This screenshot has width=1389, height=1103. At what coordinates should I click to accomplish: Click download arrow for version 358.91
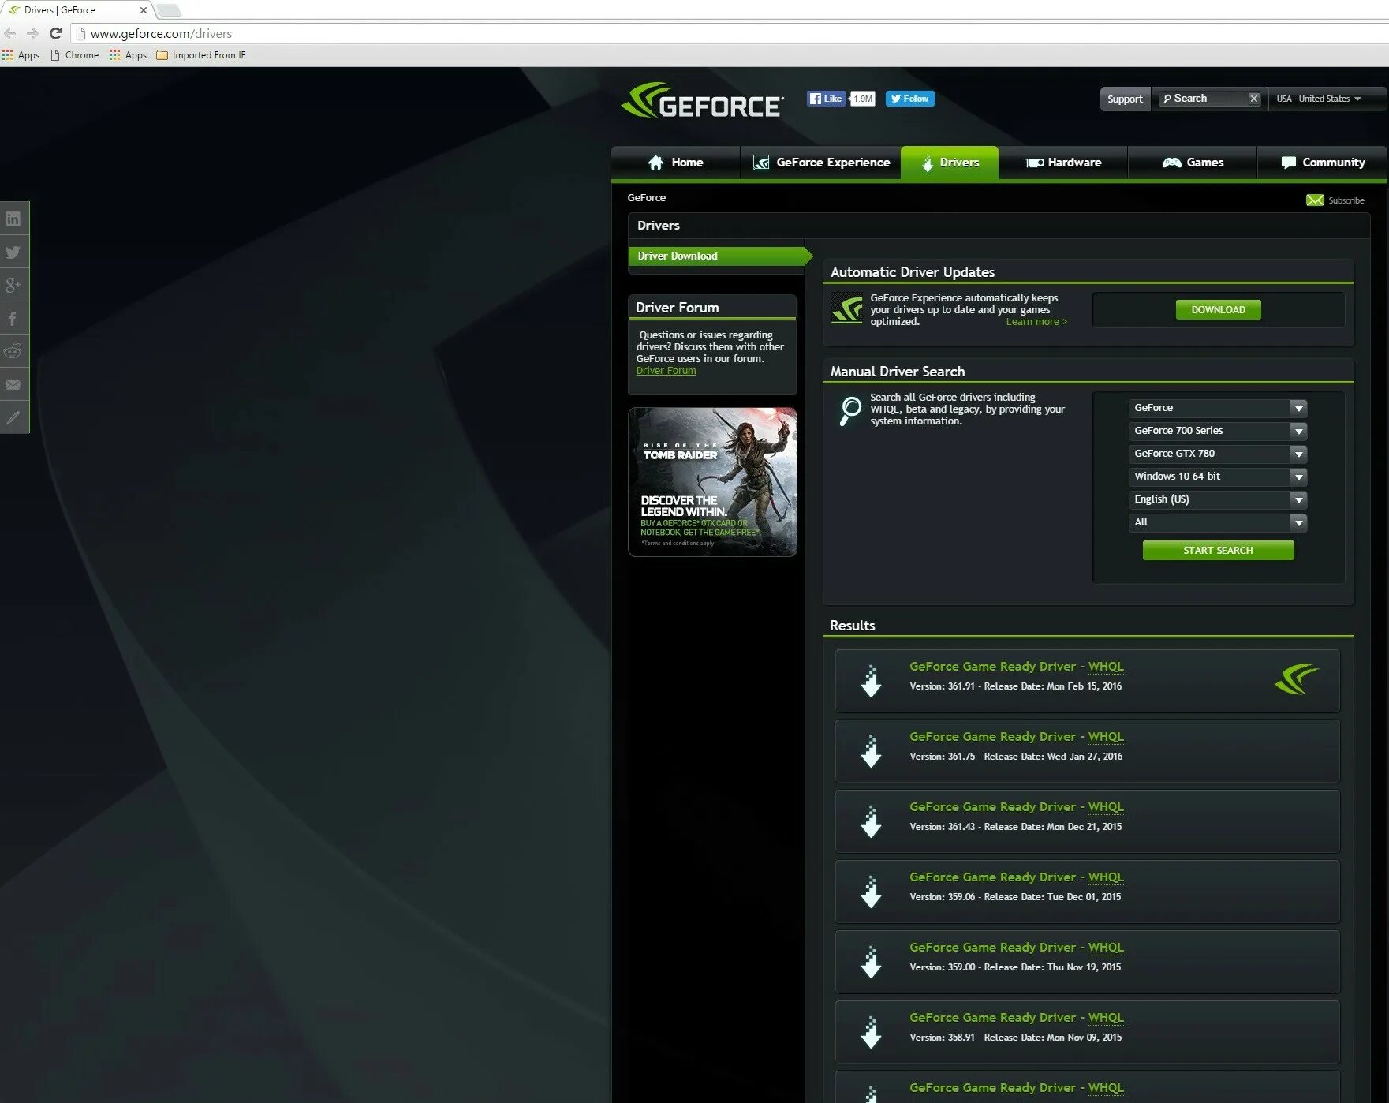(871, 1031)
